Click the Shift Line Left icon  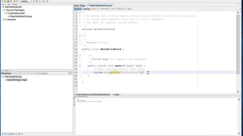click(119, 9)
